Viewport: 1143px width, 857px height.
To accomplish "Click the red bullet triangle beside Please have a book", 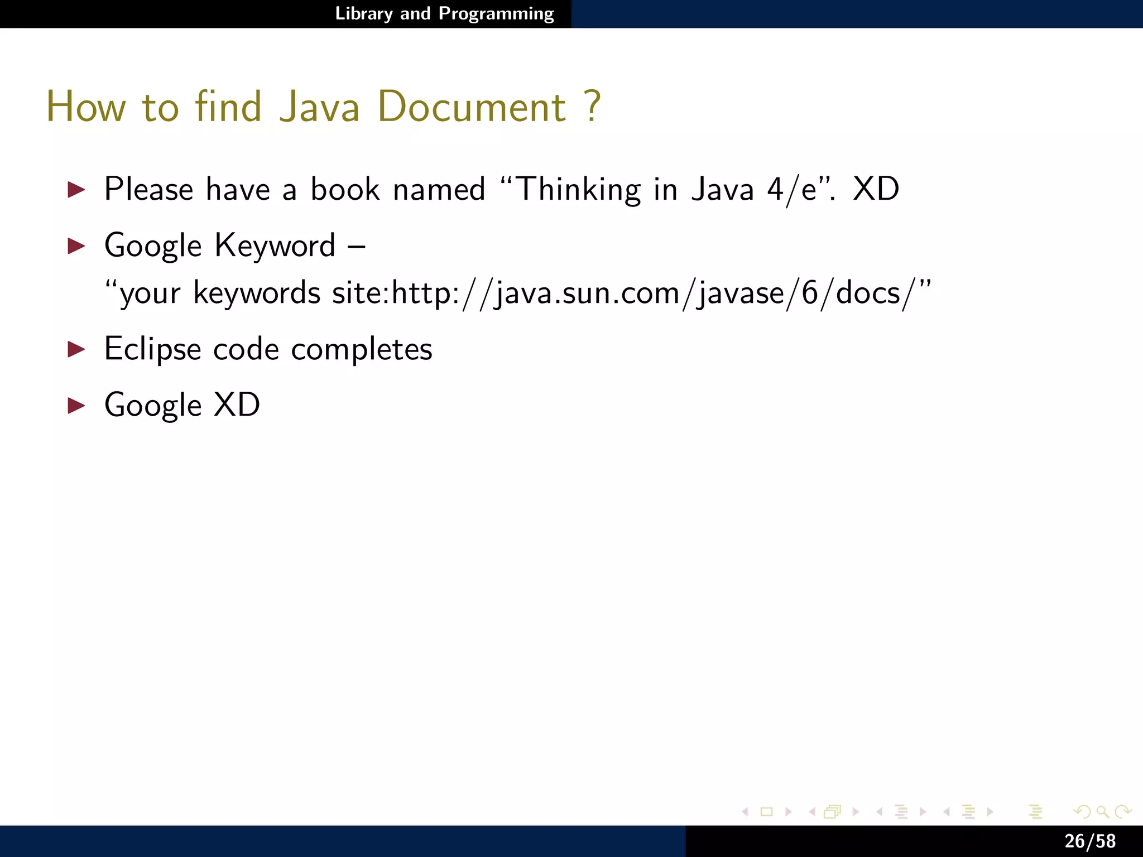I will click(x=76, y=190).
